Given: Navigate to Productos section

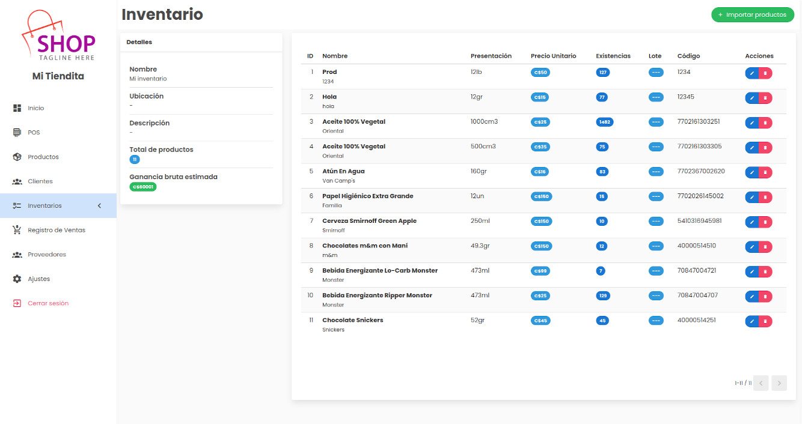Looking at the screenshot, I should (x=58, y=157).
